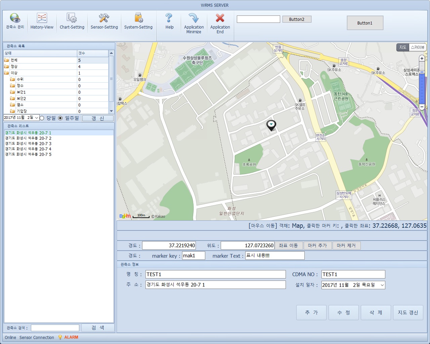430x344 pixels.
Task: Open the History-View toolbar icon
Action: 42,21
